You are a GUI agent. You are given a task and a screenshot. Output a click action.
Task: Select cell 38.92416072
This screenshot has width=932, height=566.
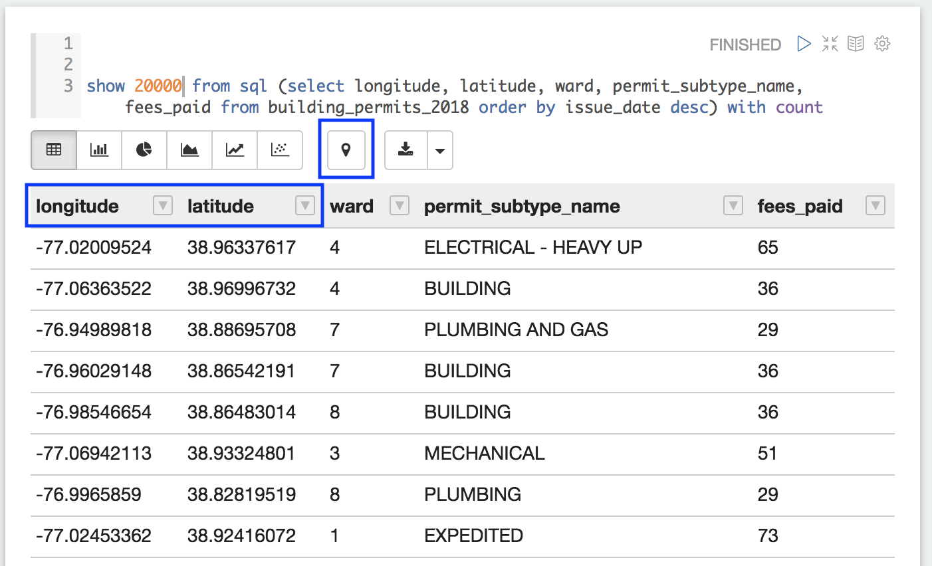coord(241,536)
